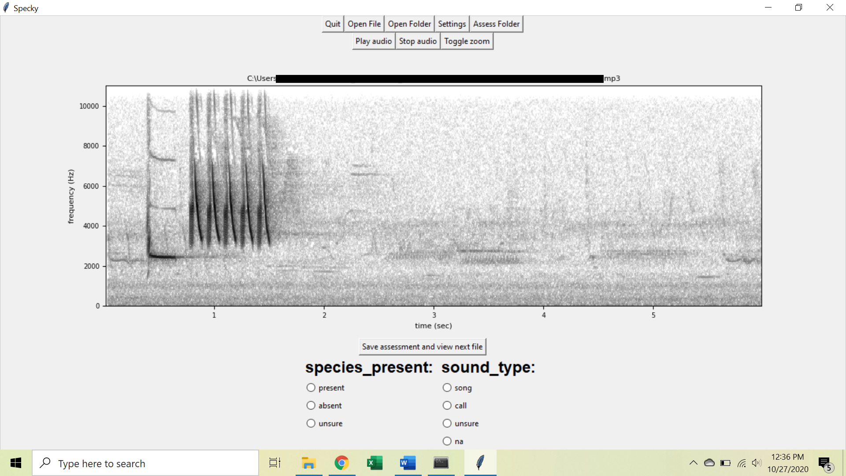This screenshot has width=846, height=476.
Task: Open the command prompt taskbar icon
Action: [x=441, y=463]
